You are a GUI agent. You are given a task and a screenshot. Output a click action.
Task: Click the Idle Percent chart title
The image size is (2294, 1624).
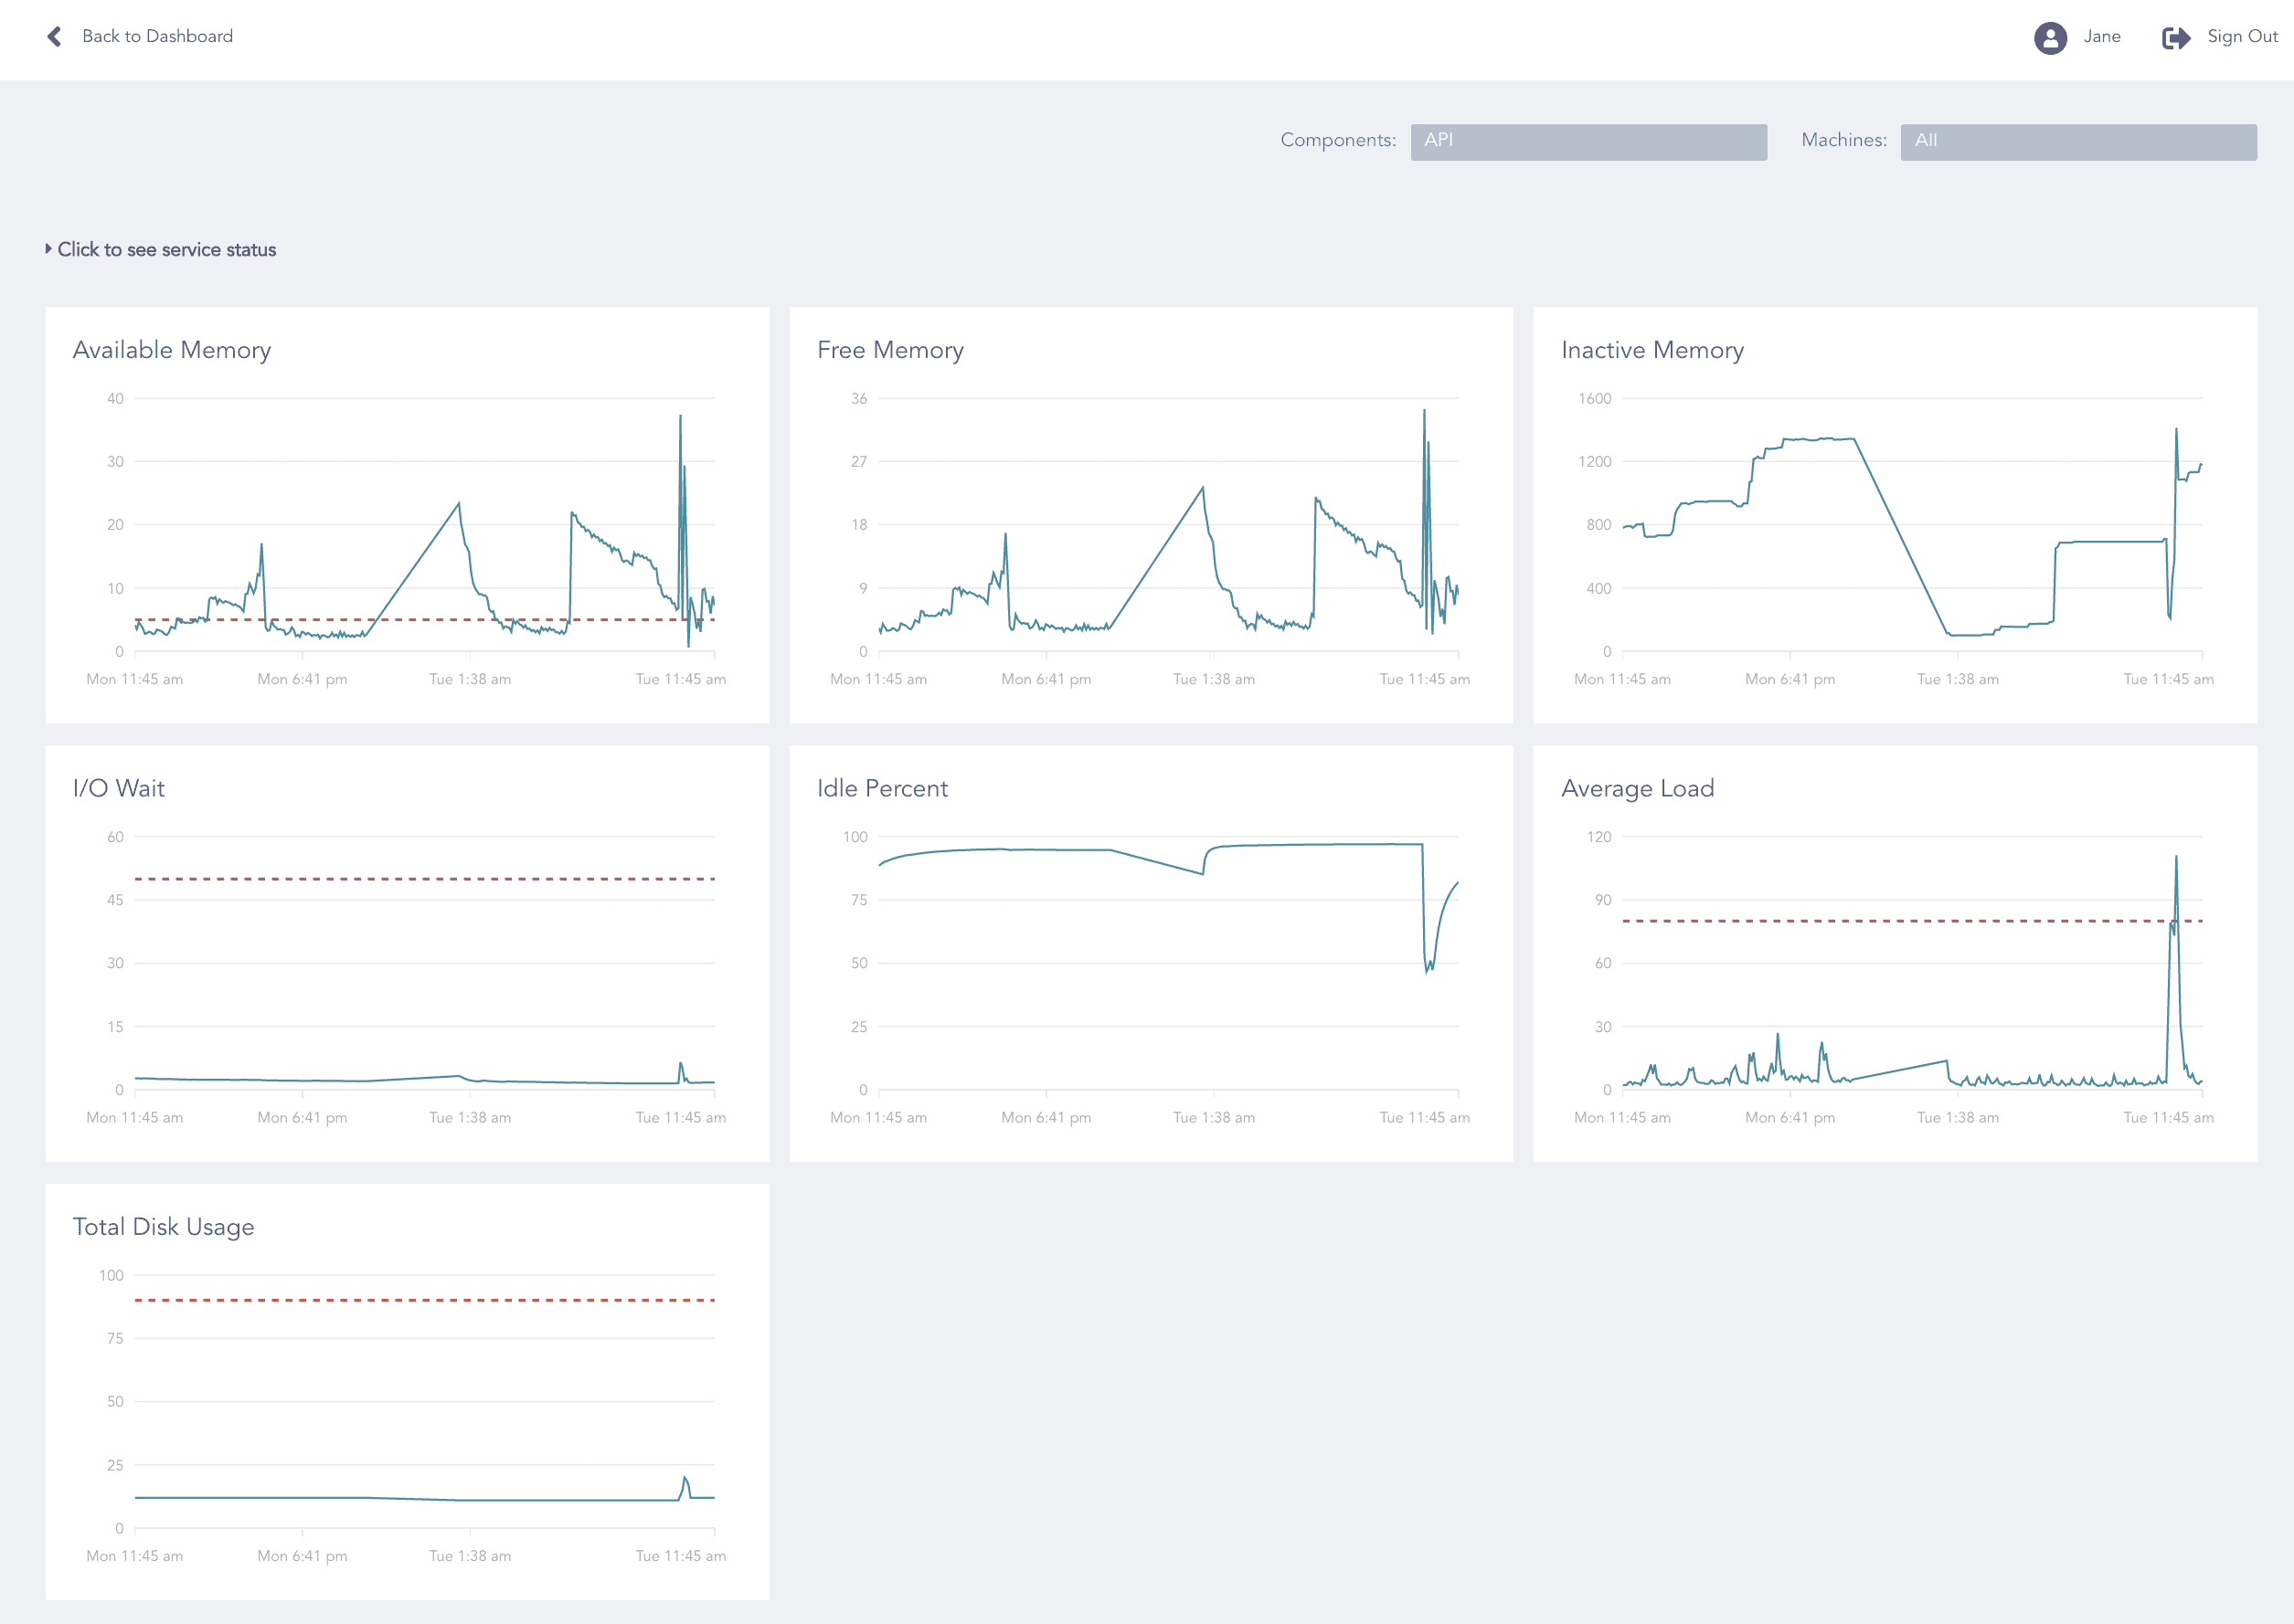(x=881, y=788)
